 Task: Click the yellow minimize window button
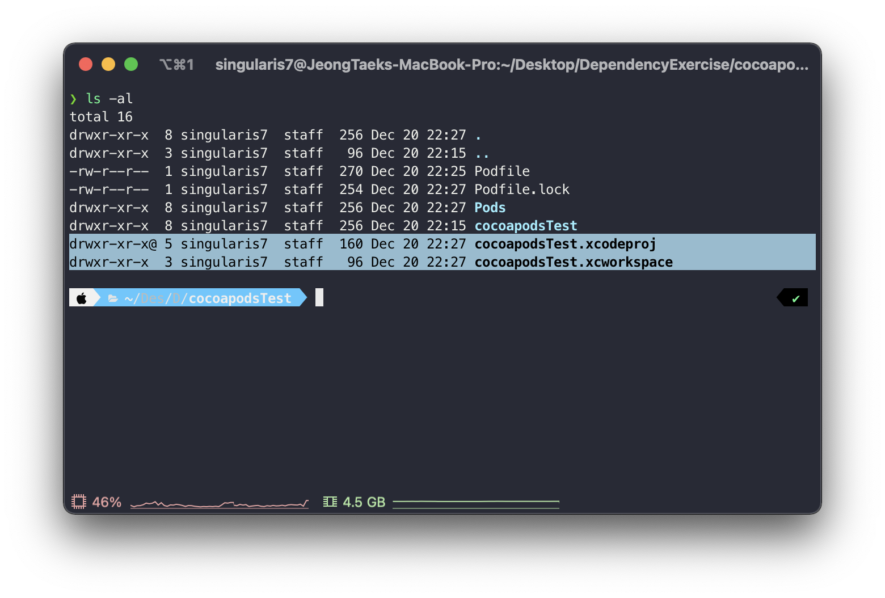(x=108, y=64)
